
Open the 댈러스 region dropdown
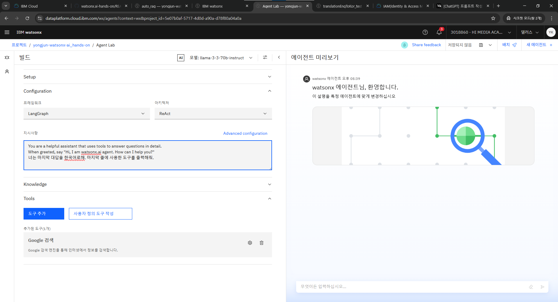[530, 32]
